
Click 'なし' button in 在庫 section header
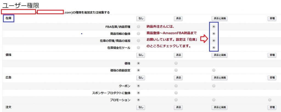pos(141,19)
